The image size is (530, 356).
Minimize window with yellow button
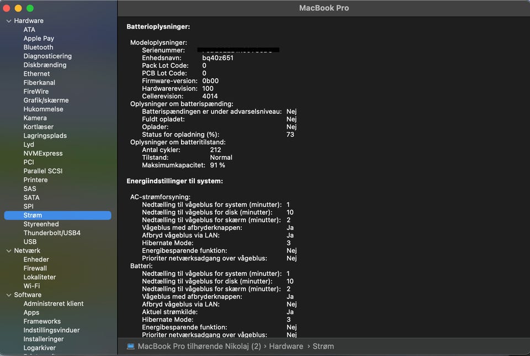tap(18, 8)
